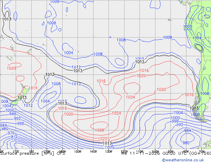The image size is (211, 163).
Task: Click the 976 isobar label at lower left
Action: click(11, 133)
